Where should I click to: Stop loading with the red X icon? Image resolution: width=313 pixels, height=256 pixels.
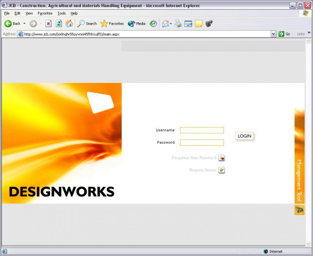coord(48,24)
